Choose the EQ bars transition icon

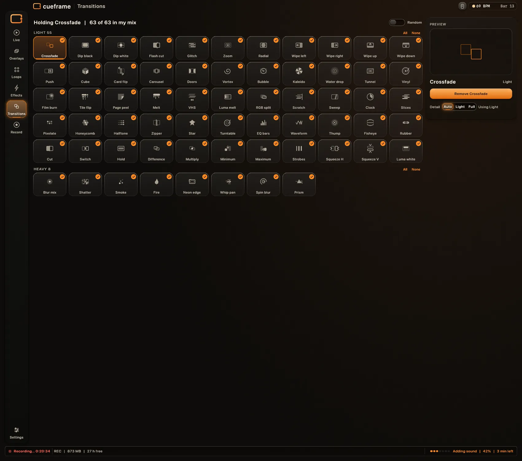[263, 123]
